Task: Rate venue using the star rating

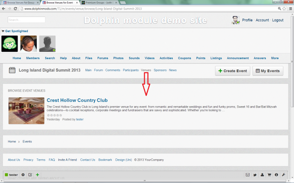Action: 54,115
